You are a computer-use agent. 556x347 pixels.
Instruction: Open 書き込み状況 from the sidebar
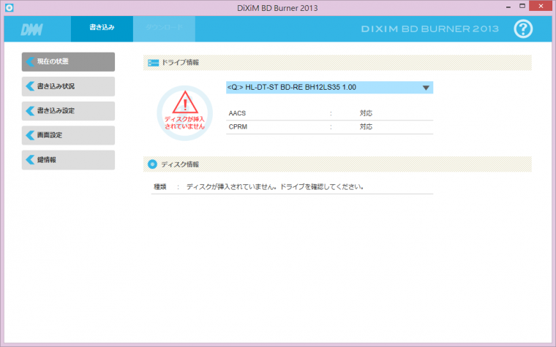[x=68, y=86]
